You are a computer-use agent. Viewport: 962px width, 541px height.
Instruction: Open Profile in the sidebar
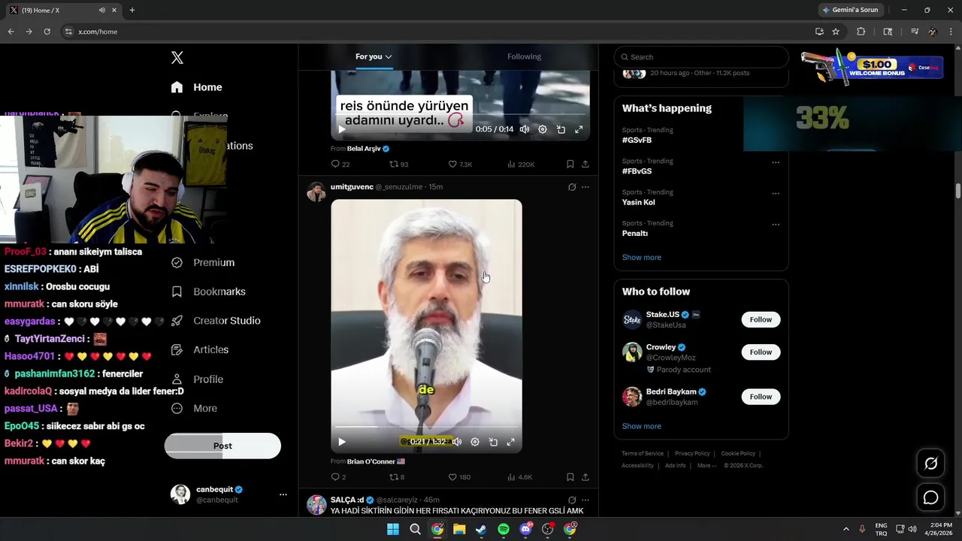point(197,379)
